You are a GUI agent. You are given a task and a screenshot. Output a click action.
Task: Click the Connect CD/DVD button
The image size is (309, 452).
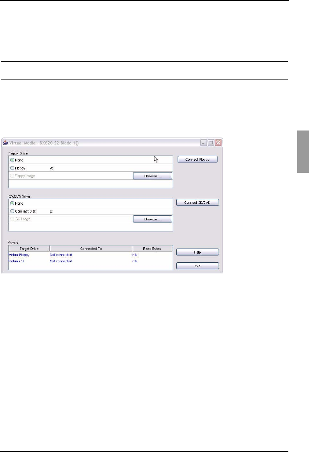(x=197, y=203)
